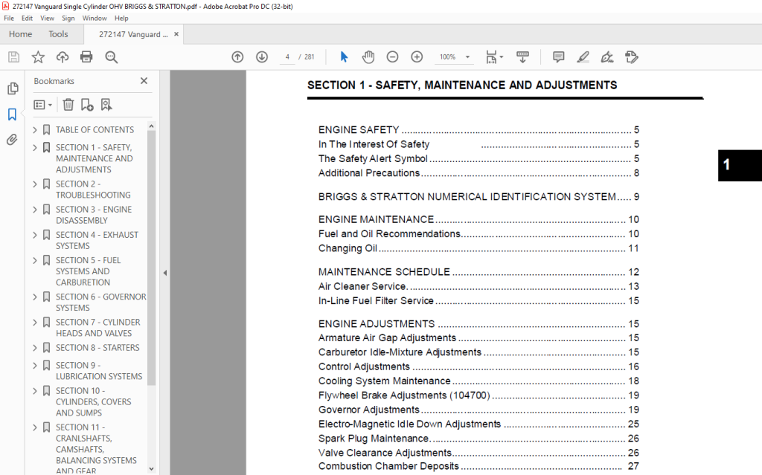Image resolution: width=762 pixels, height=475 pixels.
Task: Open the View menu
Action: pos(47,18)
